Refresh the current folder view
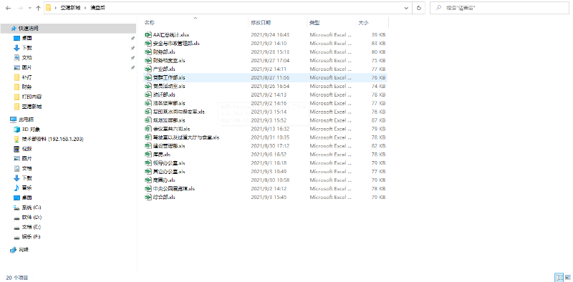The width and height of the screenshot is (573, 282). click(x=419, y=8)
